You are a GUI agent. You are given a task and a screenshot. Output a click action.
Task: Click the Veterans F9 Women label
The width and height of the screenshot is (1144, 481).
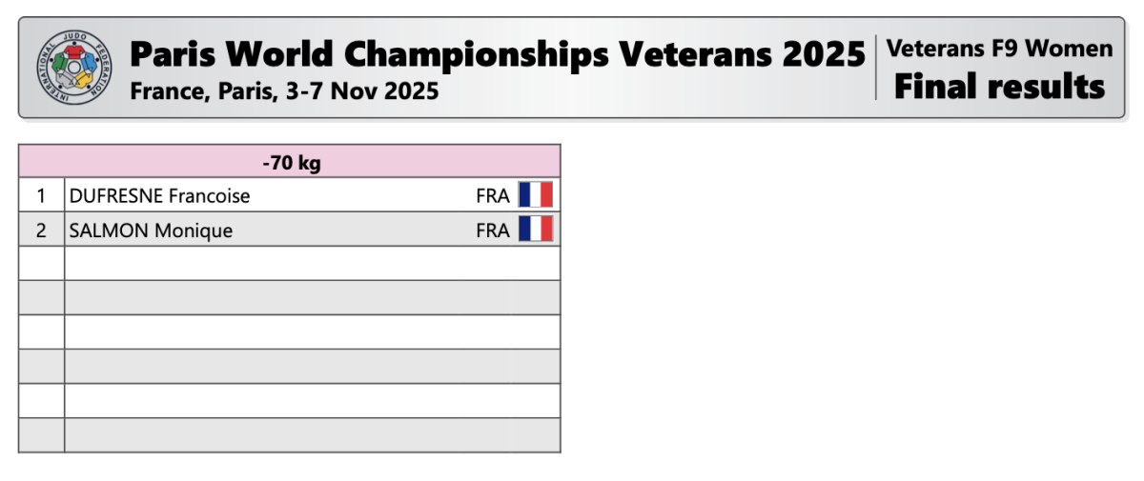(999, 49)
